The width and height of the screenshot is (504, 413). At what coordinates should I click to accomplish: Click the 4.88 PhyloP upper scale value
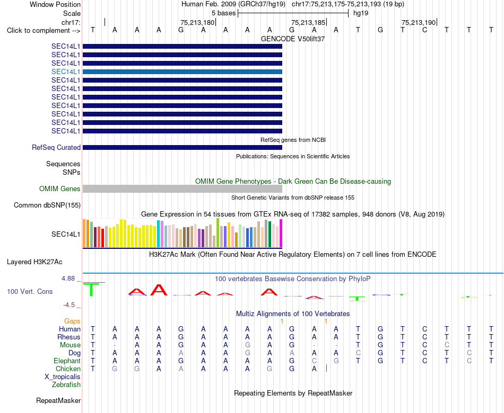(x=68, y=279)
